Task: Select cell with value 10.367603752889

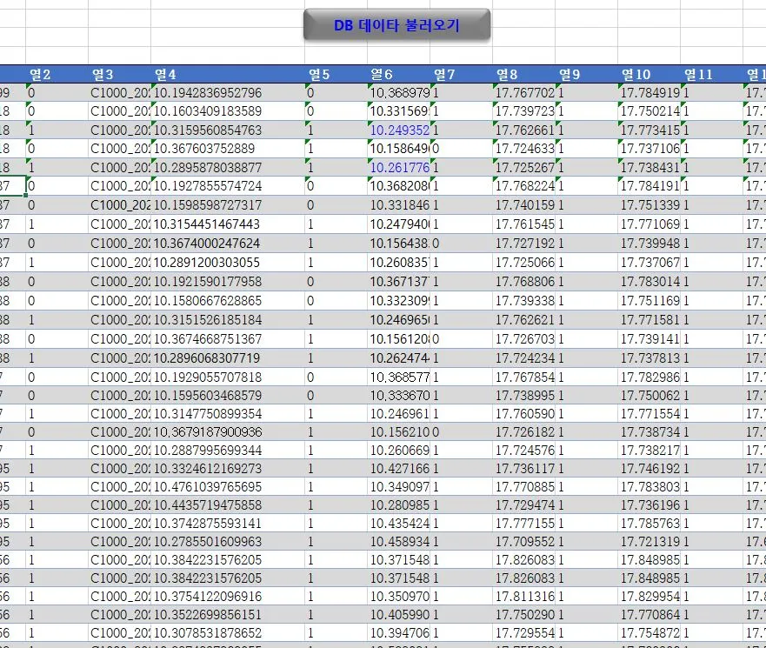Action: coord(228,149)
